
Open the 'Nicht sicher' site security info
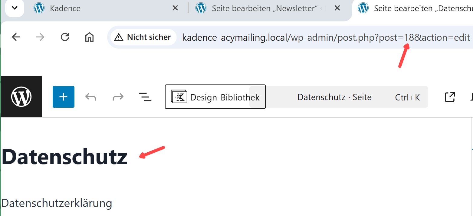point(143,37)
